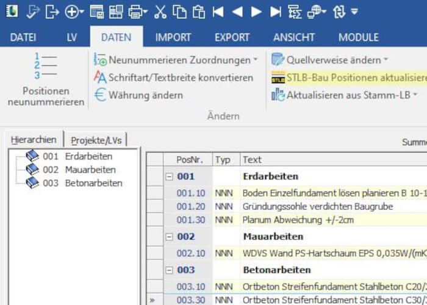The width and height of the screenshot is (427, 305).
Task: Click text Gründungssohle verdichten Baugrube
Action: pyautogui.click(x=318, y=206)
